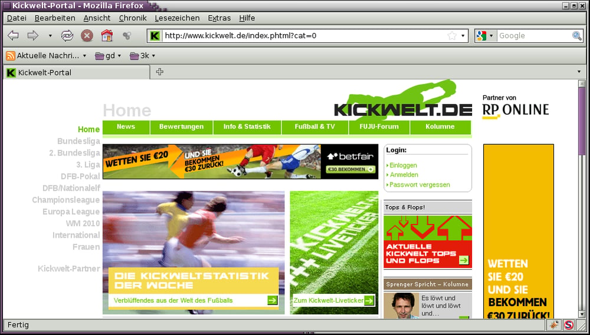590x335 pixels.
Task: Click the activity indicator icon beside Home
Action: point(127,36)
